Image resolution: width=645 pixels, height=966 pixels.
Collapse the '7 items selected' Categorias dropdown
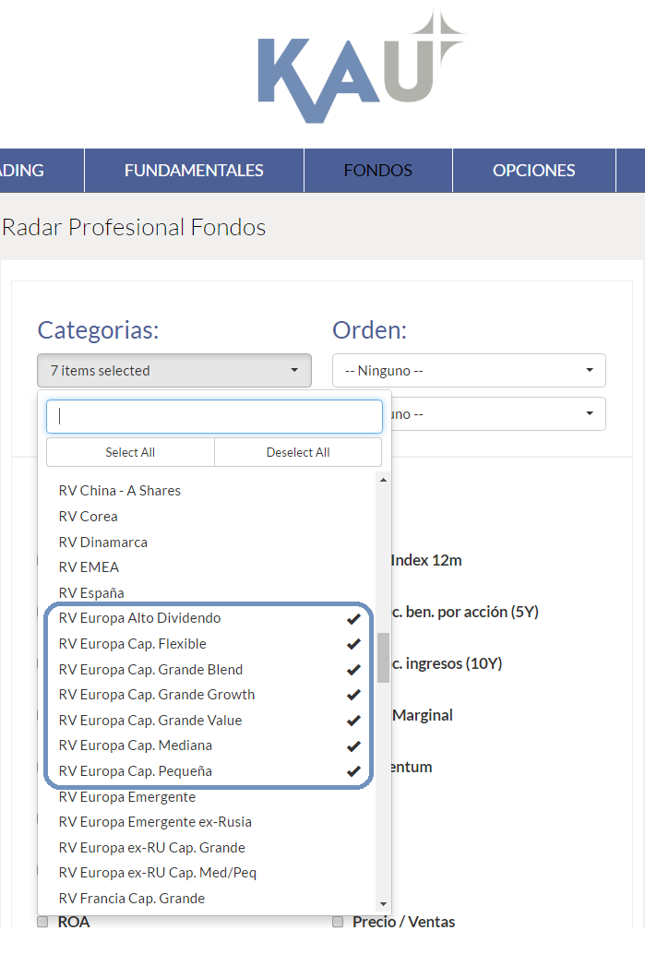pyautogui.click(x=174, y=370)
